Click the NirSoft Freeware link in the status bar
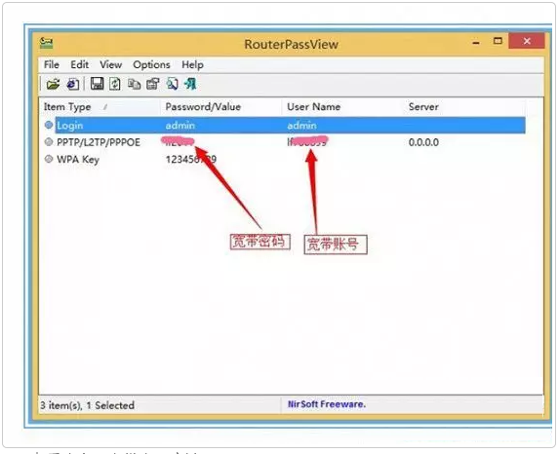This screenshot has height=454, width=559. click(x=327, y=404)
